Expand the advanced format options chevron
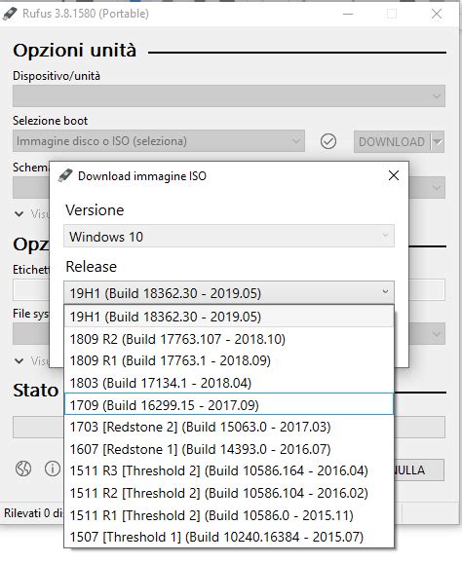The image size is (462, 563). pos(19,361)
